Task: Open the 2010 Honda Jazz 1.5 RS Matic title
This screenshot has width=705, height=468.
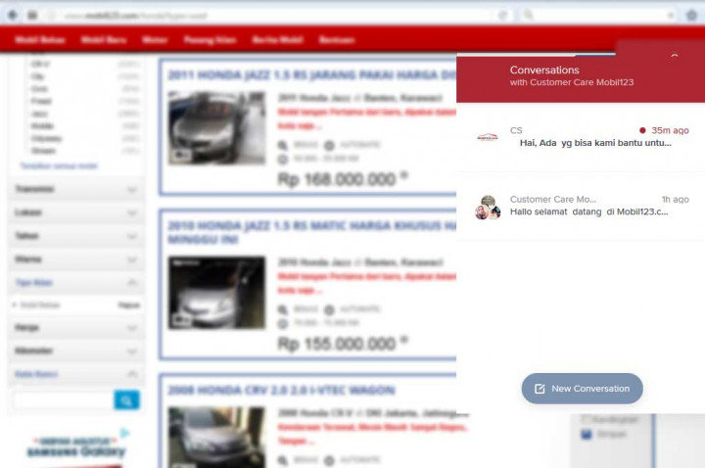Action: tap(311, 232)
